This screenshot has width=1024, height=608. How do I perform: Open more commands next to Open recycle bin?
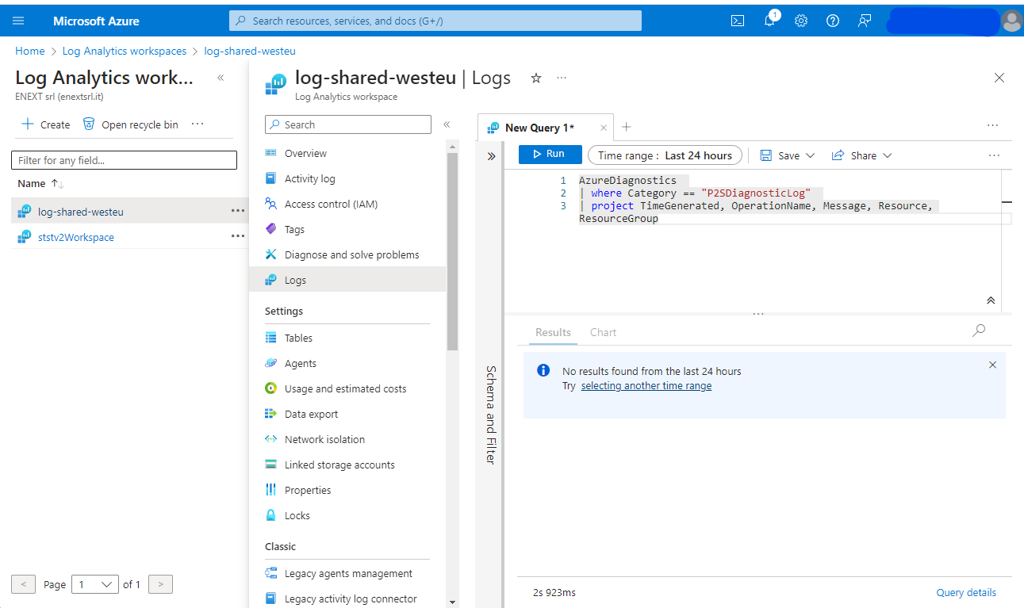pos(198,124)
